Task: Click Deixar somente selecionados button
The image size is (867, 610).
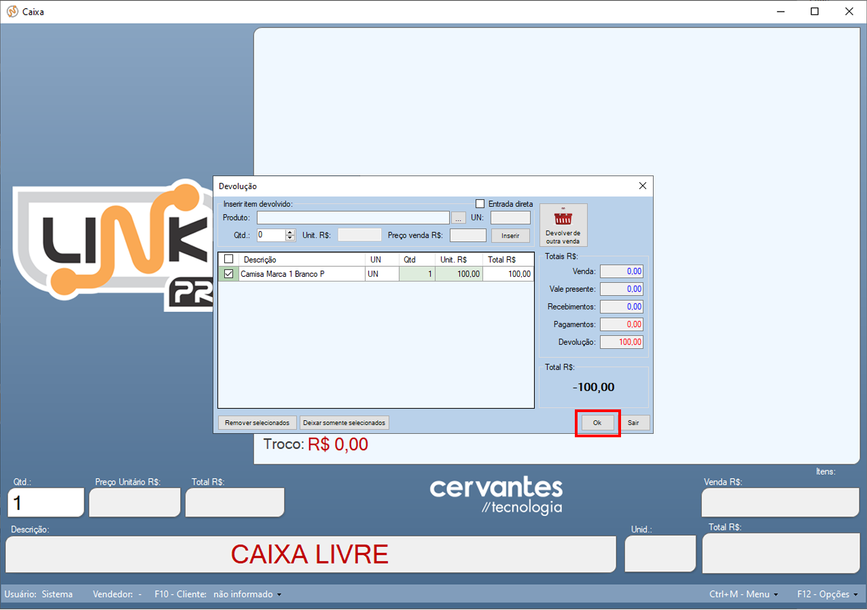Action: (x=344, y=423)
